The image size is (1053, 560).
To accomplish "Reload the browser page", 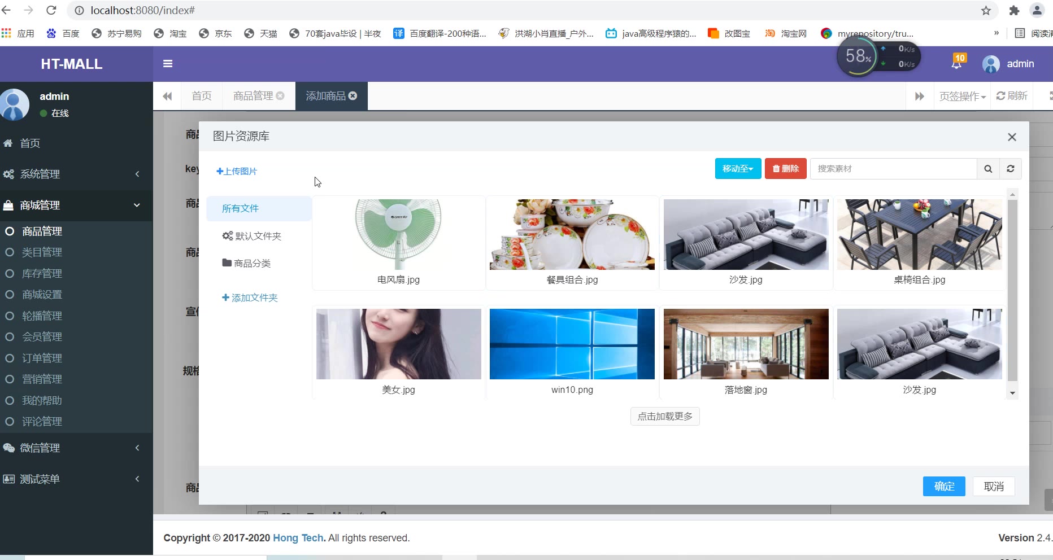I will (x=51, y=10).
